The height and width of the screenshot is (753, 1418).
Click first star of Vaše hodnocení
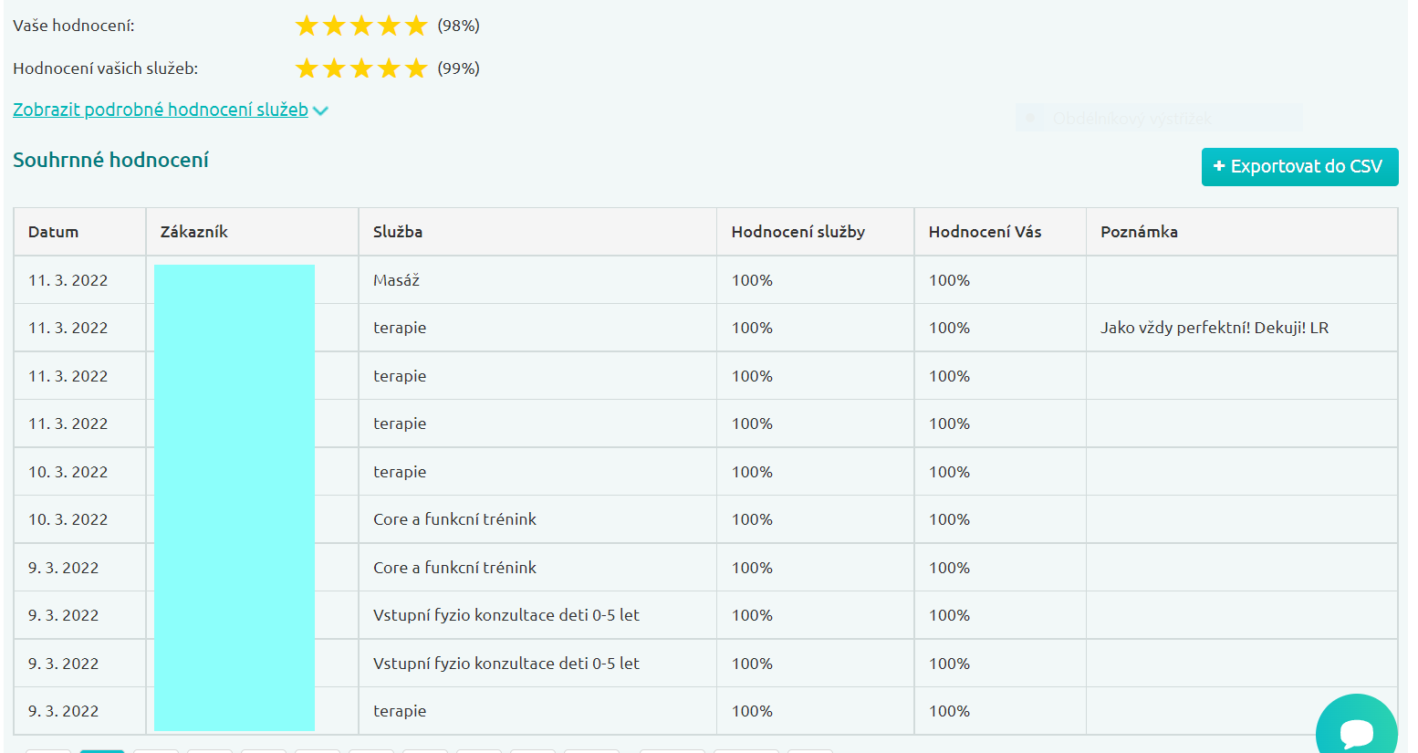tap(307, 26)
